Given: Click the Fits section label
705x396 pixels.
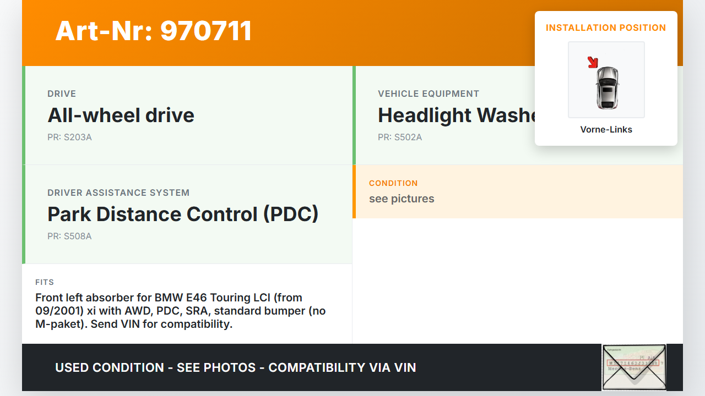Looking at the screenshot, I should [x=45, y=282].
